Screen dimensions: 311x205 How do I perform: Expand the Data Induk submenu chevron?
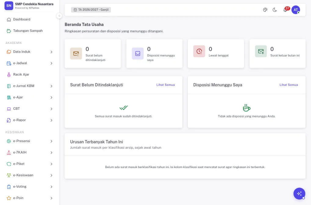51,52
